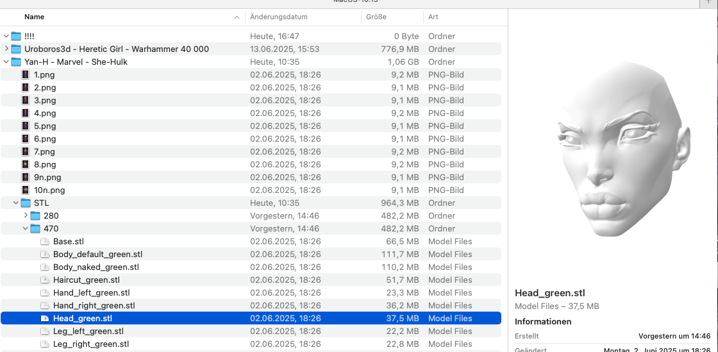This screenshot has width=718, height=352.
Task: Click the Heute, 16:47 date cell
Action: 275,36
